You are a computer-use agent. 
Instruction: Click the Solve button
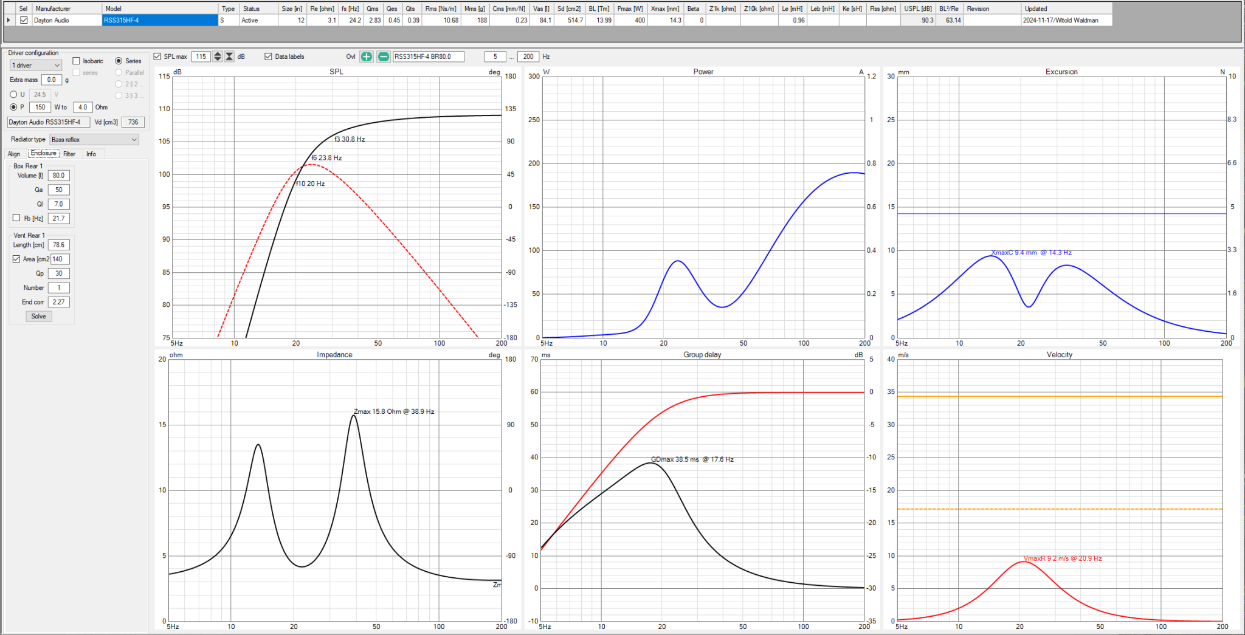tap(39, 316)
